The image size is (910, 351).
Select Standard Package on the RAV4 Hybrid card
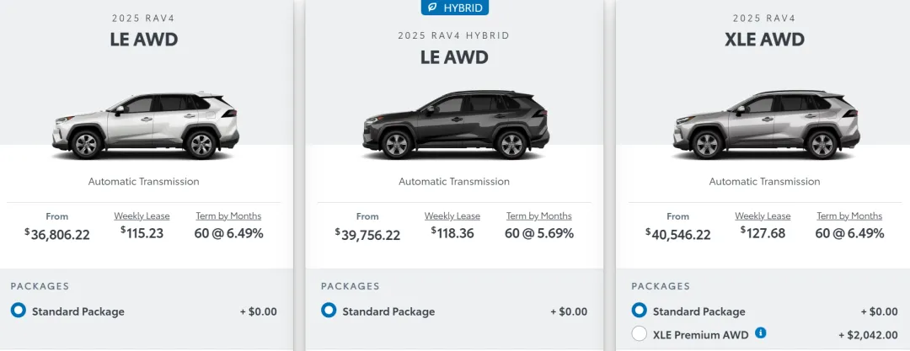coord(329,311)
